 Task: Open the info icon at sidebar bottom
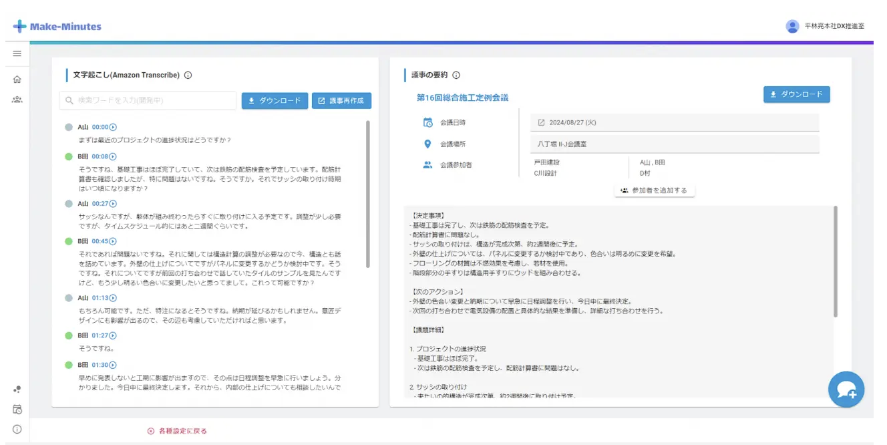click(17, 429)
